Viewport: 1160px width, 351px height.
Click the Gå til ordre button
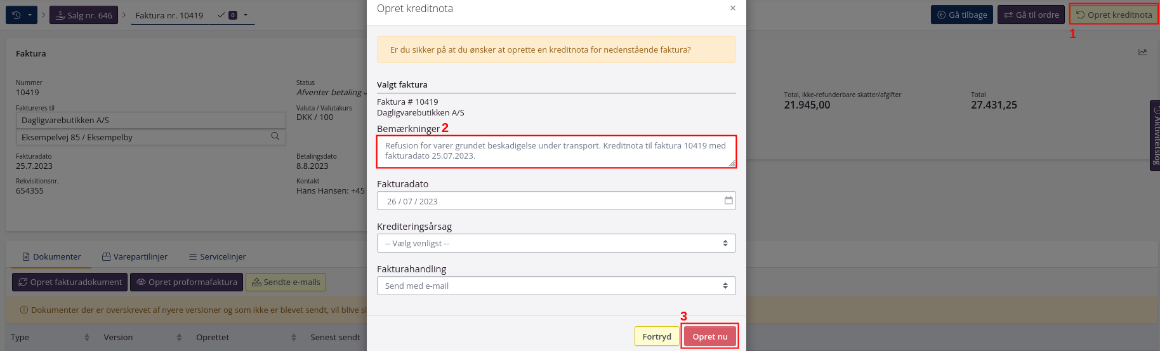coord(1031,15)
